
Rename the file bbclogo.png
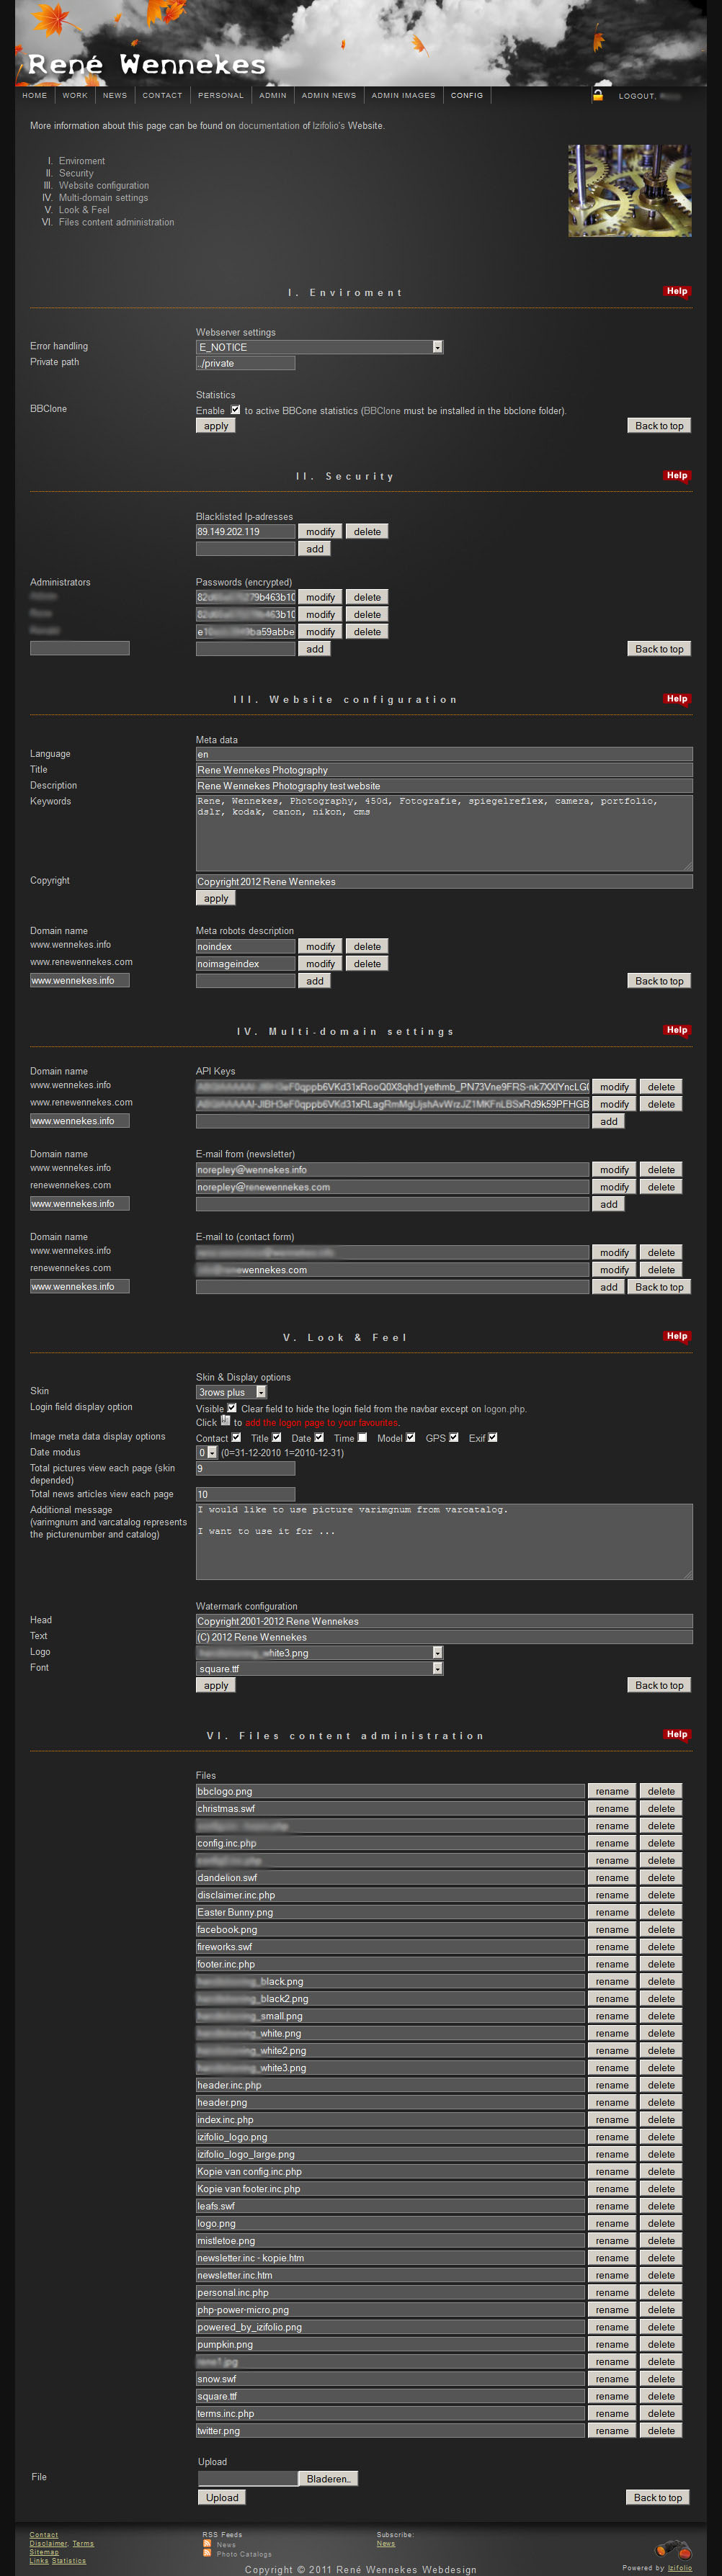(612, 1792)
